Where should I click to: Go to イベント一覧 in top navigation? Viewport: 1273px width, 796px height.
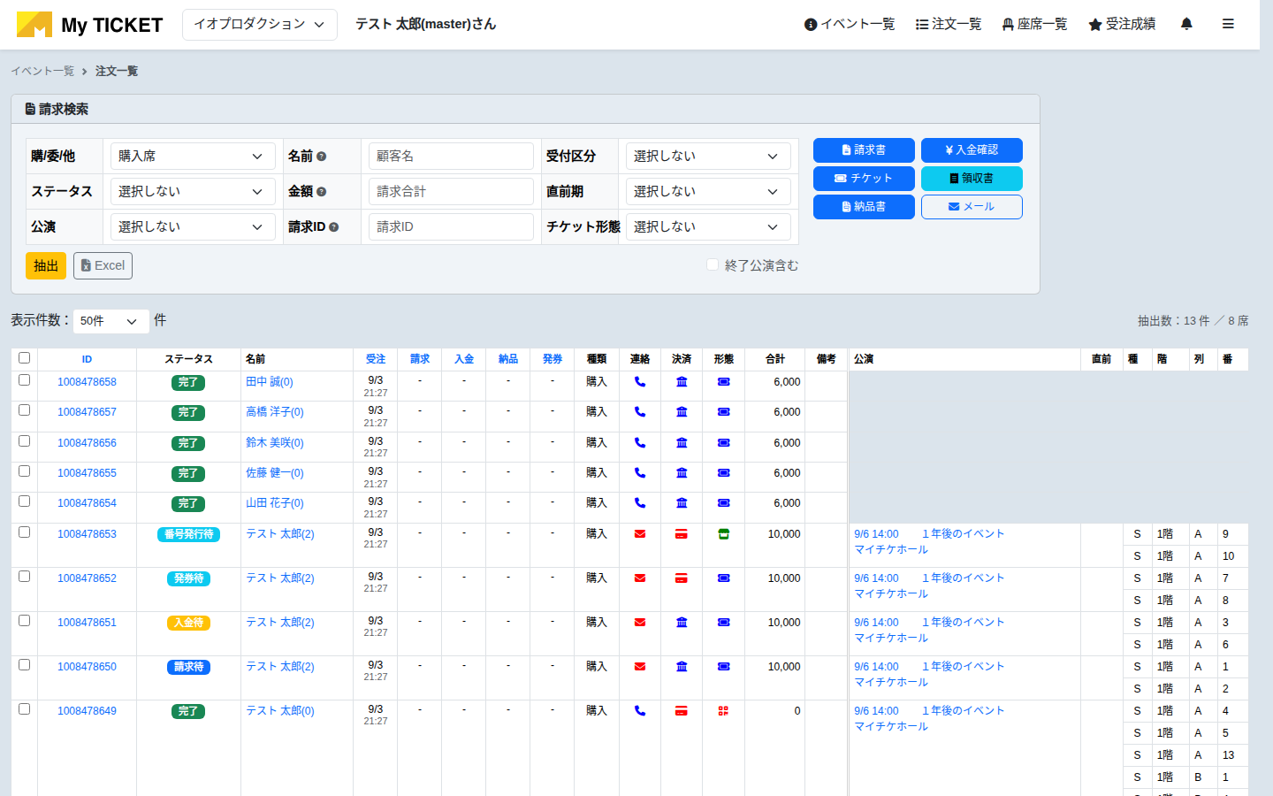(x=850, y=24)
